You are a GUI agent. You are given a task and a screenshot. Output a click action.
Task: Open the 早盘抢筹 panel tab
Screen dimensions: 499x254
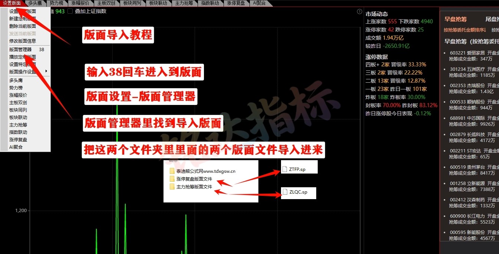[455, 19]
